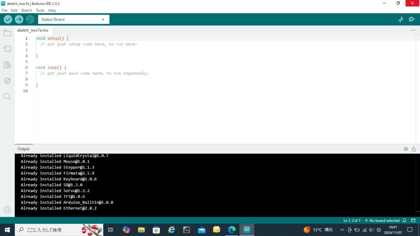Open the Search sidebar panel
The width and height of the screenshot is (420, 236).
pyautogui.click(x=7, y=97)
